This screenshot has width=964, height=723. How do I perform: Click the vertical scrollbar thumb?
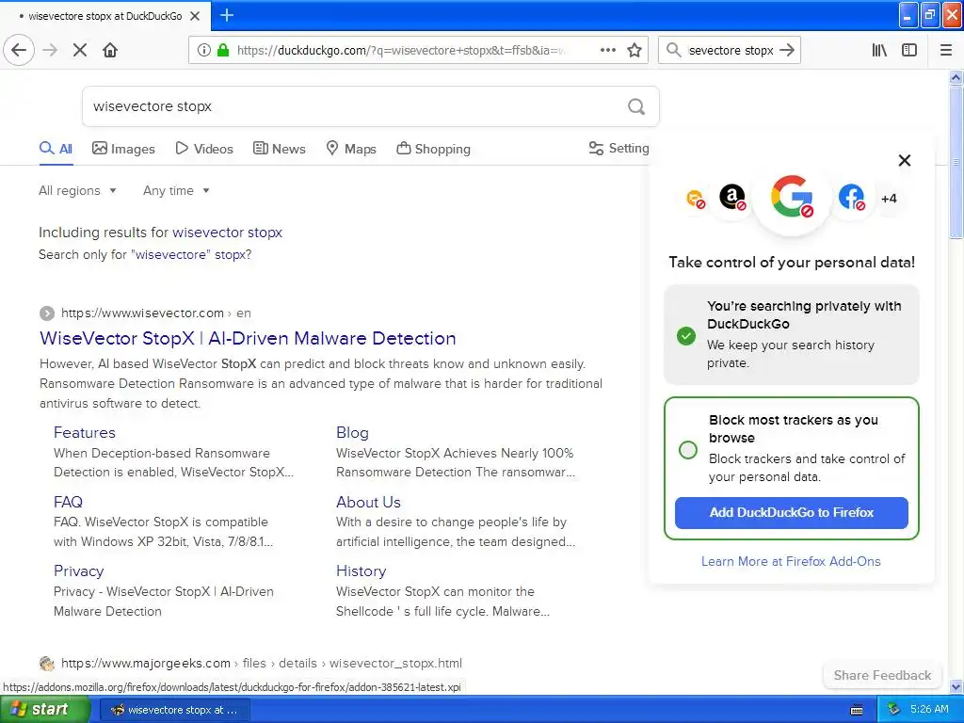click(956, 161)
